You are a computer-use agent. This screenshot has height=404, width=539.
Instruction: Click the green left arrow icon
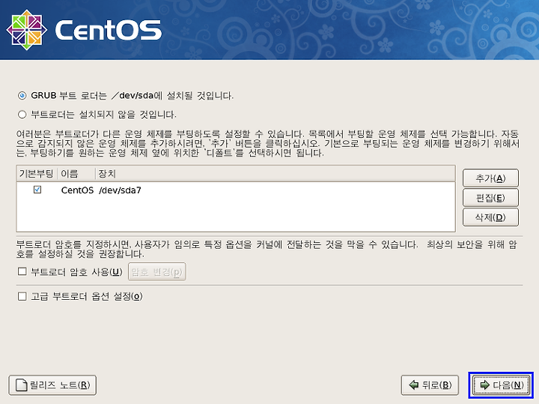point(414,385)
